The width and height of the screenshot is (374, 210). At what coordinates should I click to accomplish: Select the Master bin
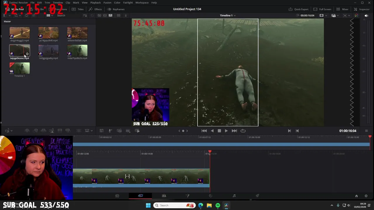click(x=7, y=21)
